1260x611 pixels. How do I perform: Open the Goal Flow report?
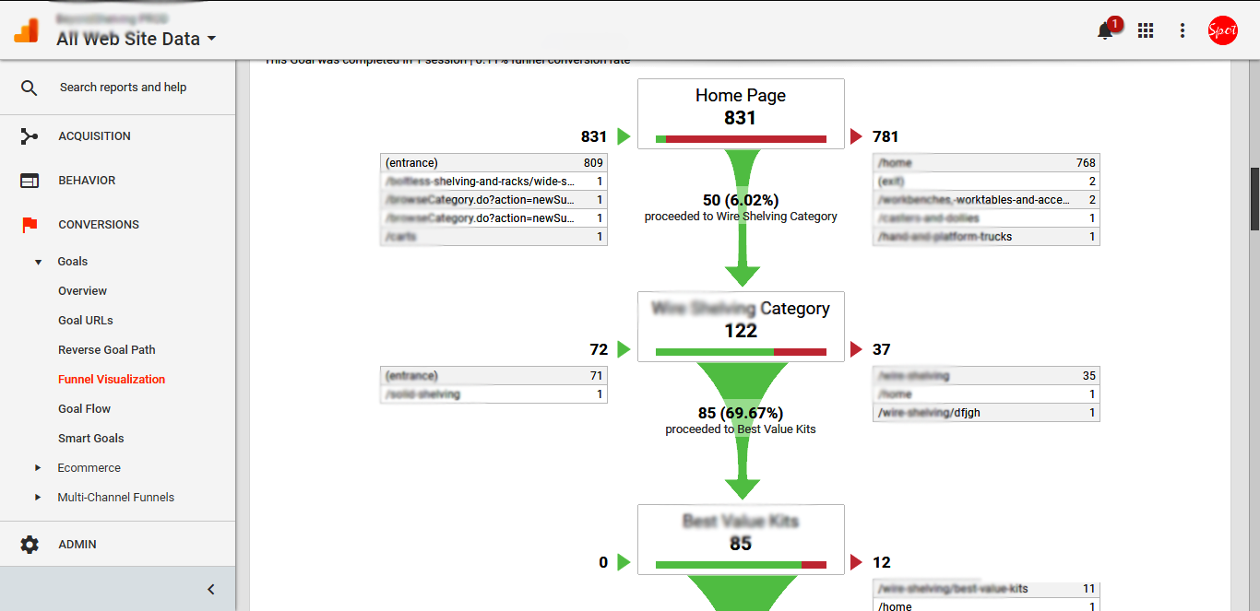[x=84, y=409]
